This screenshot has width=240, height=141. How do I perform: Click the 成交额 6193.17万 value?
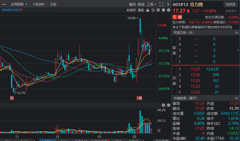pyautogui.click(x=230, y=113)
